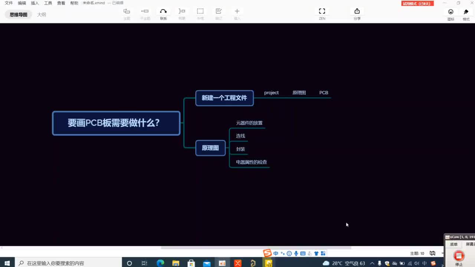The image size is (475, 267).
Task: Open the Sogou emoji smiley icon
Action: [x=289, y=254]
